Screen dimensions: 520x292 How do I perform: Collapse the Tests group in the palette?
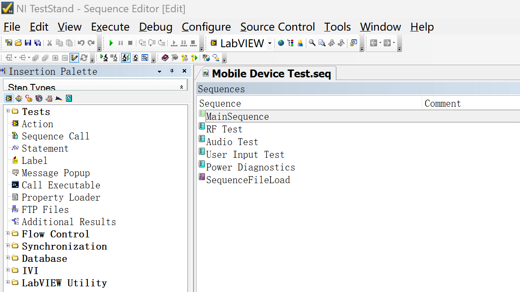pyautogui.click(x=7, y=111)
